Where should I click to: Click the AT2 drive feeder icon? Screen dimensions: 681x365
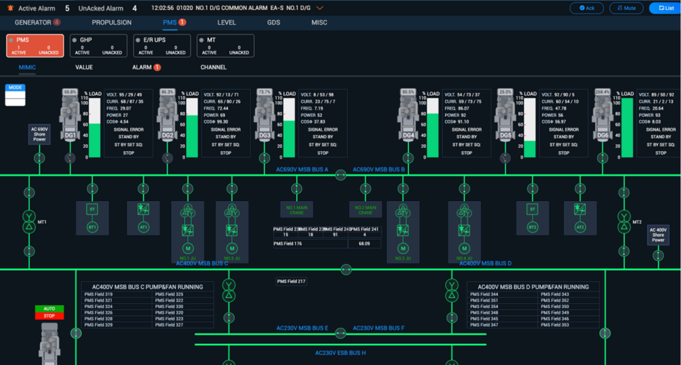[580, 218]
